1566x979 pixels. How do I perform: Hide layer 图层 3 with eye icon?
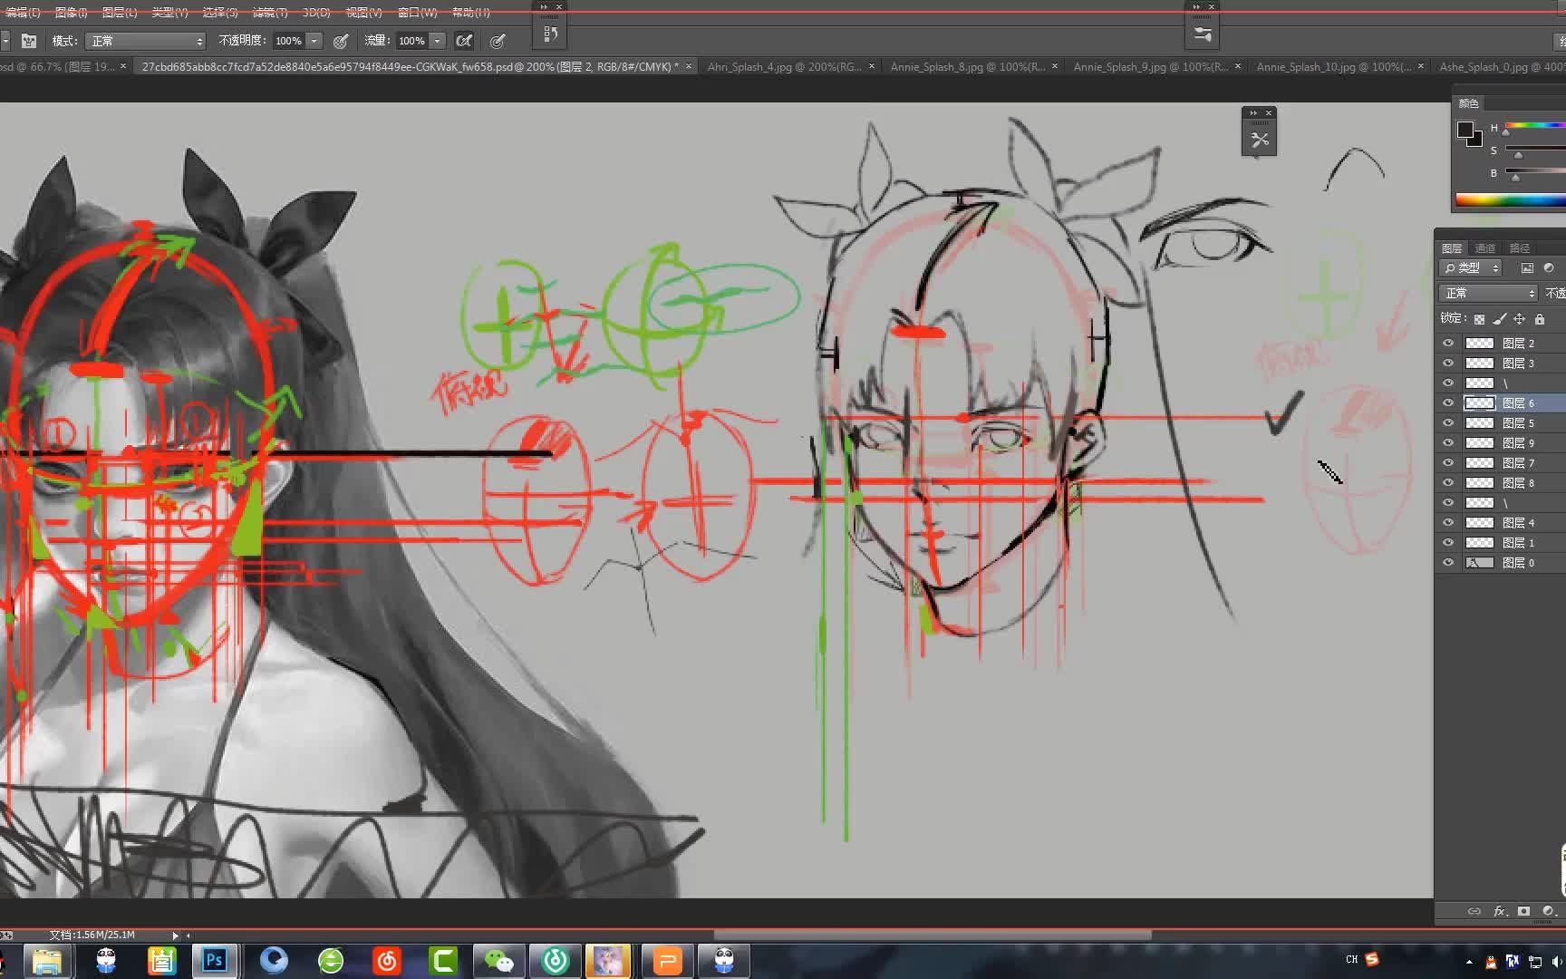(x=1447, y=363)
